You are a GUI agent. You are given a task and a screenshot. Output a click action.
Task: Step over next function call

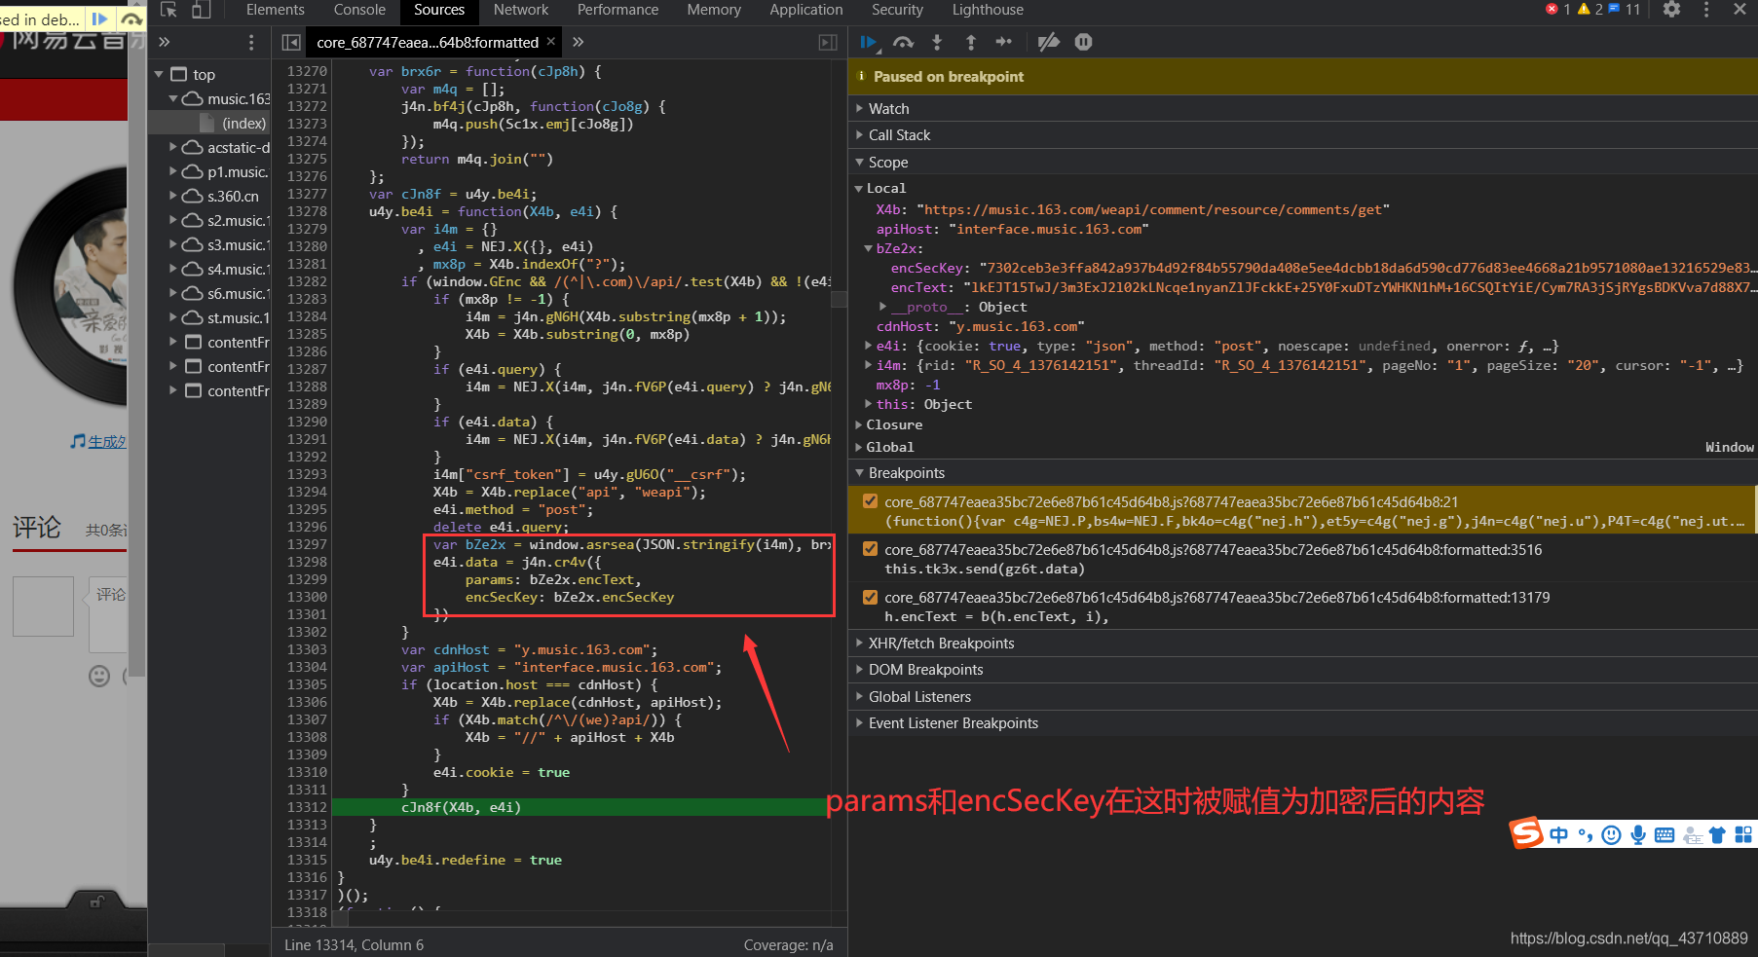coord(904,42)
